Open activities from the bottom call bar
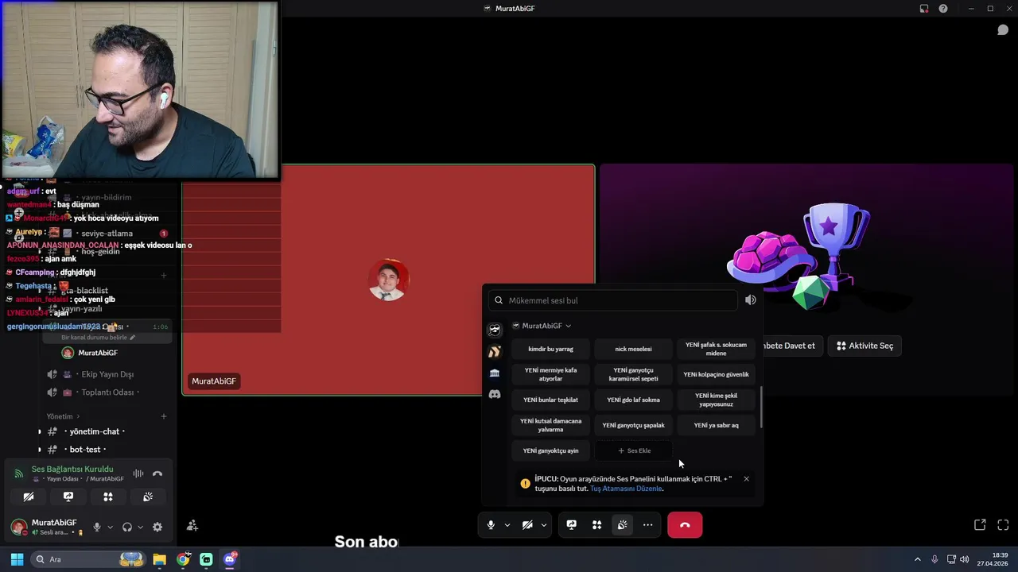Image resolution: width=1018 pixels, height=572 pixels. (596, 525)
